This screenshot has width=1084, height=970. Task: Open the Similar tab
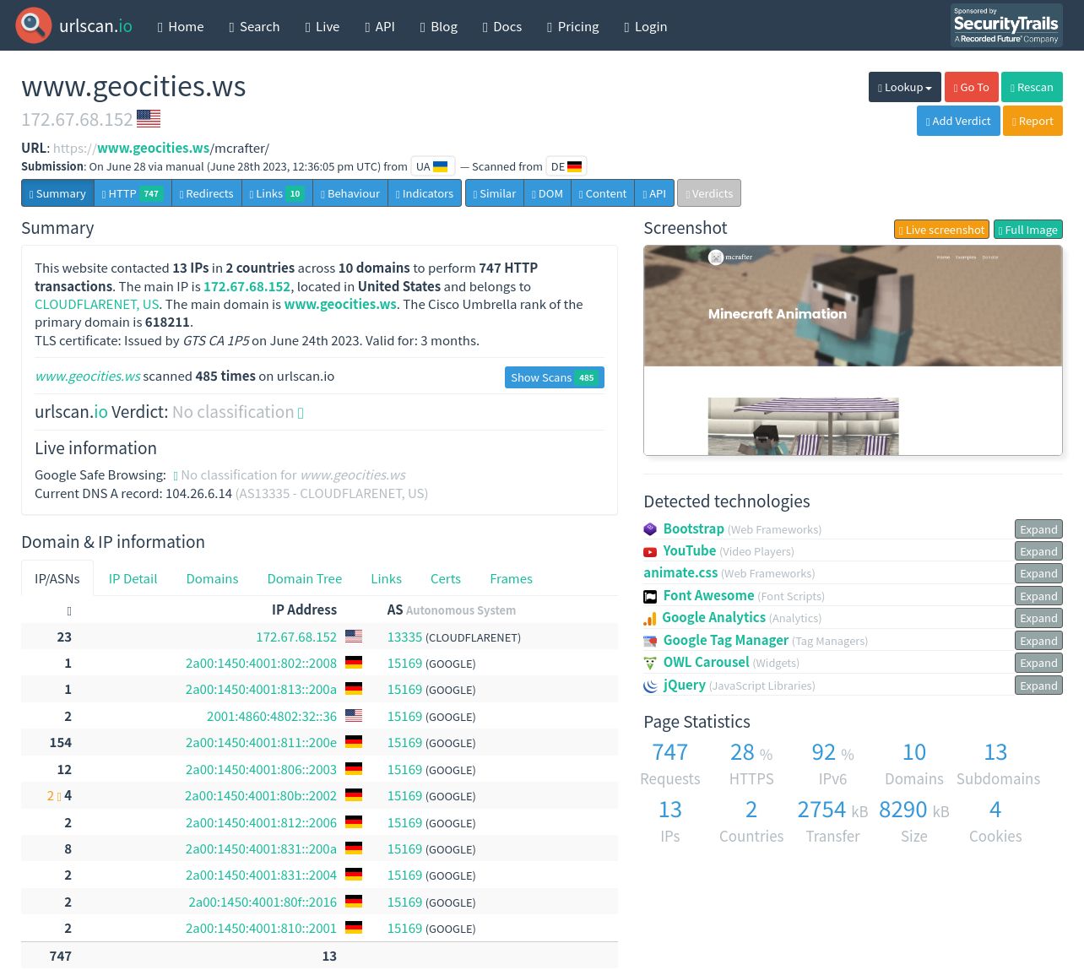(x=495, y=193)
